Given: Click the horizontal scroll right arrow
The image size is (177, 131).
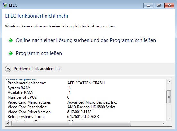Looking at the screenshot, I should (x=163, y=123).
